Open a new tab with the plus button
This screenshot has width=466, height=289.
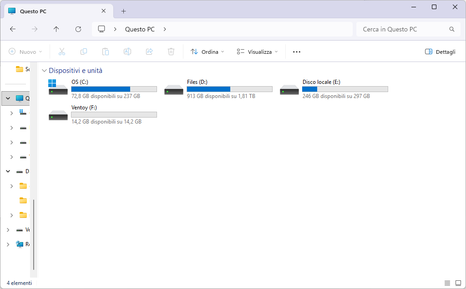(124, 11)
